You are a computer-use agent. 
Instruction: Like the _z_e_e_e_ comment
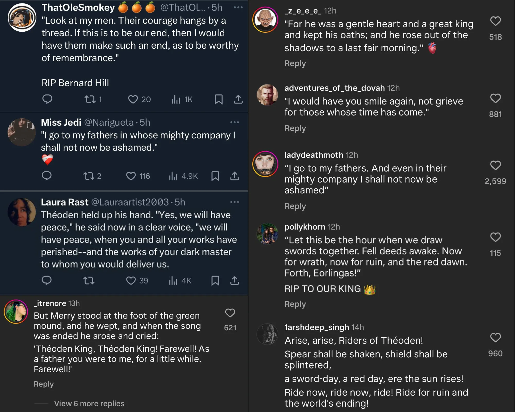pos(495,21)
